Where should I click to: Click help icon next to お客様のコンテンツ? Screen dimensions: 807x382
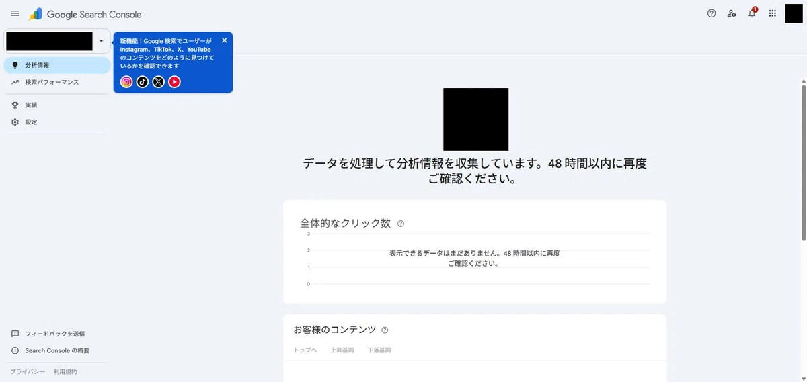385,330
